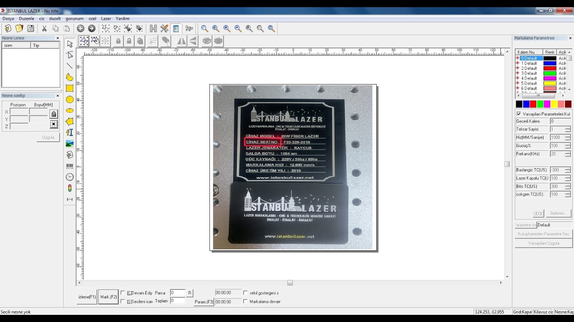Redo with the right arrow icon
The height and width of the screenshot is (322, 574).
(x=92, y=29)
